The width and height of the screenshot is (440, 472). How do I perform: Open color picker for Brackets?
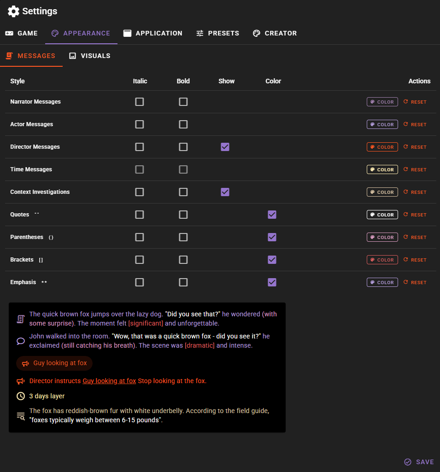coord(382,260)
